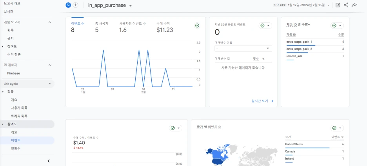The height and width of the screenshot is (166, 367).
Task: Click green check icon on event count card
Action: [197, 26]
